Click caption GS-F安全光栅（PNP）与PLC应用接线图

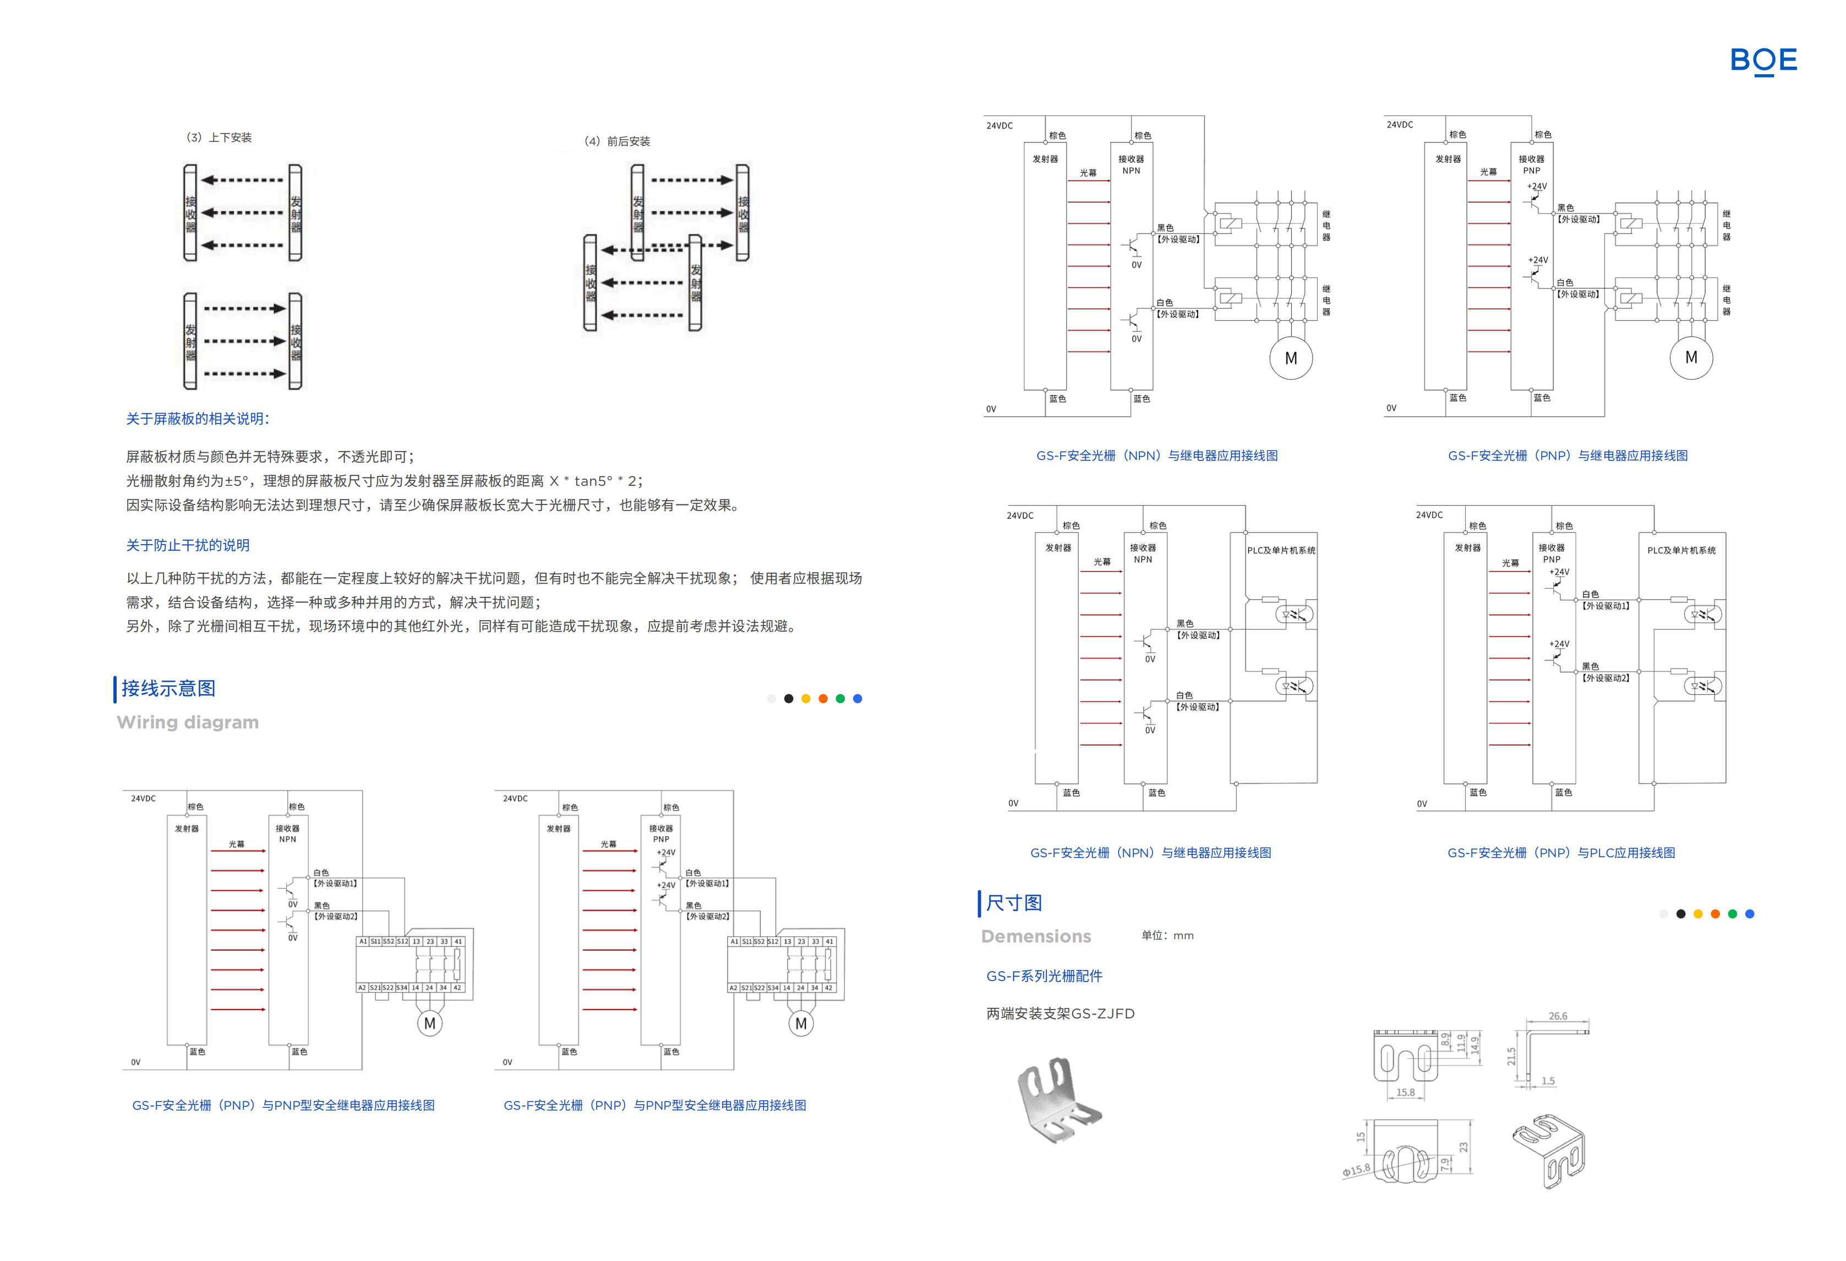pyautogui.click(x=1561, y=853)
